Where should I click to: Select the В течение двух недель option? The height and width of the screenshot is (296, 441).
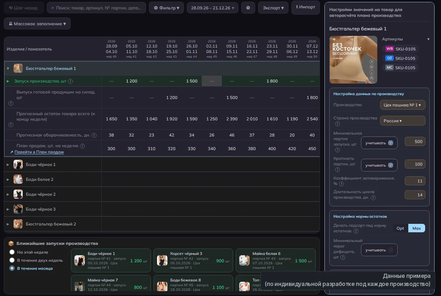coord(12,260)
